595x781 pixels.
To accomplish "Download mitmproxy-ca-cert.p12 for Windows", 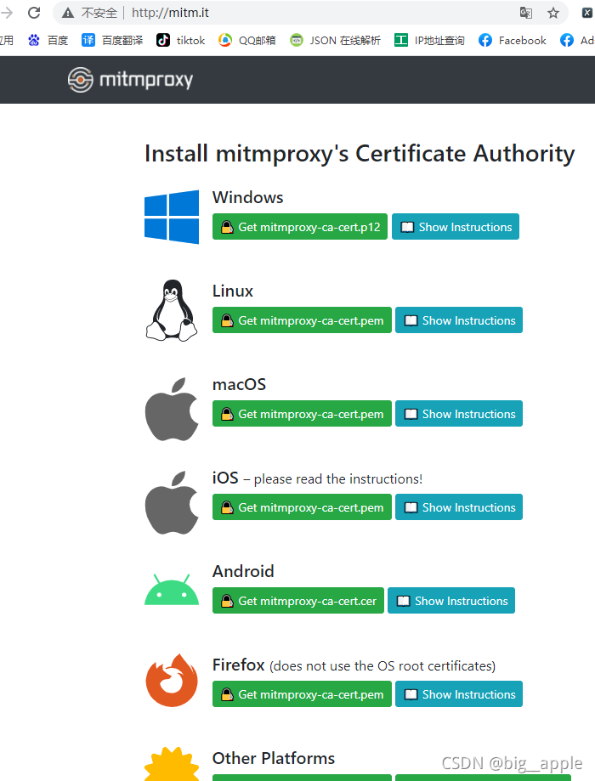I will (300, 227).
